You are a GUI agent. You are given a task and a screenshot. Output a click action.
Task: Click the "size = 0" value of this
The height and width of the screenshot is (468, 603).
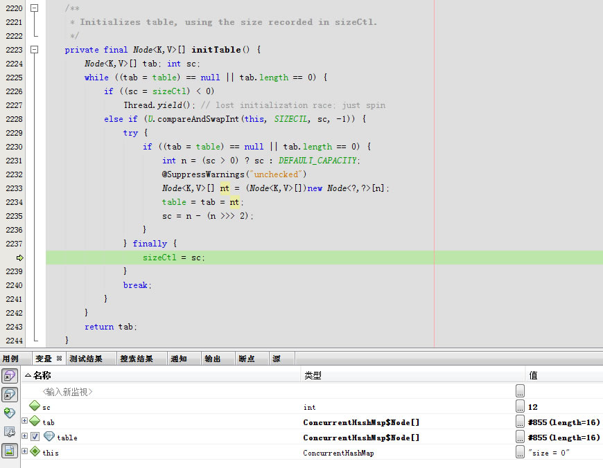click(x=548, y=453)
